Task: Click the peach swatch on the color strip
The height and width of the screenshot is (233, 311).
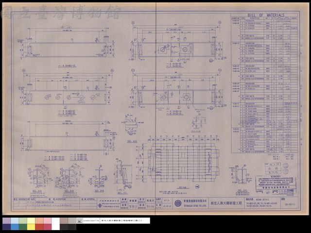Action: pyautogui.click(x=39, y=221)
